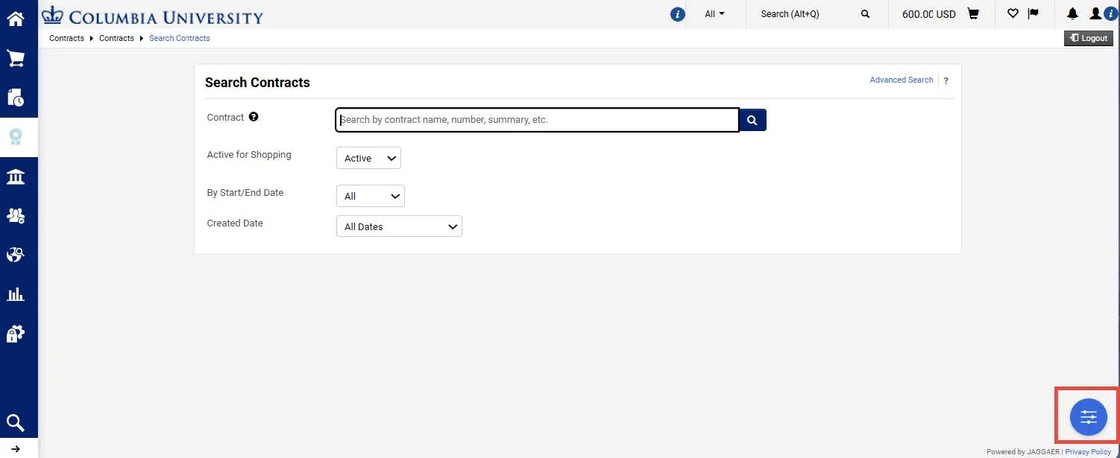Image resolution: width=1120 pixels, height=458 pixels.
Task: Open the shopping cart icon in header
Action: pyautogui.click(x=973, y=14)
